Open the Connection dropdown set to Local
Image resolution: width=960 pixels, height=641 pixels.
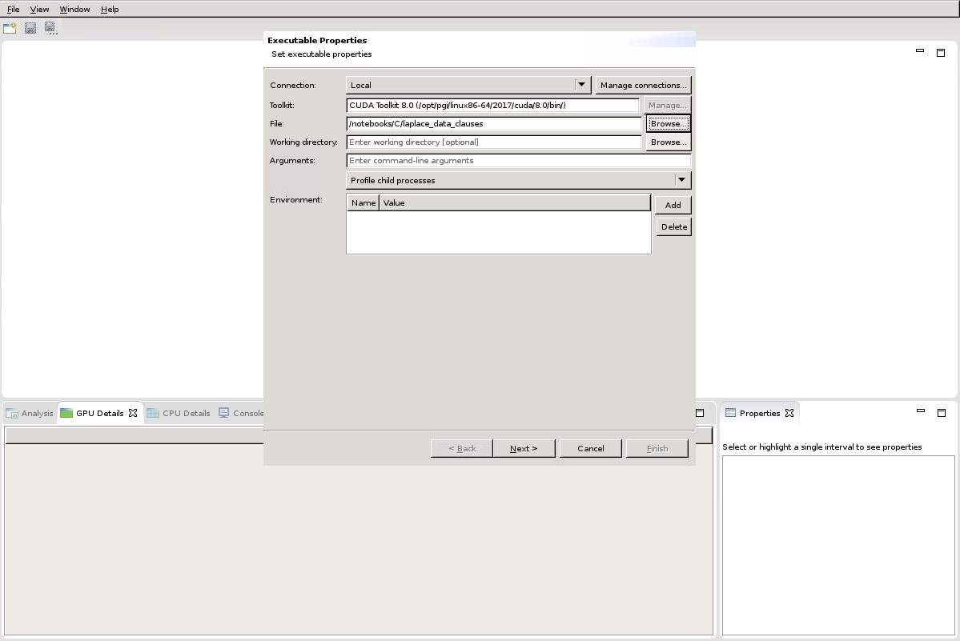(x=469, y=85)
